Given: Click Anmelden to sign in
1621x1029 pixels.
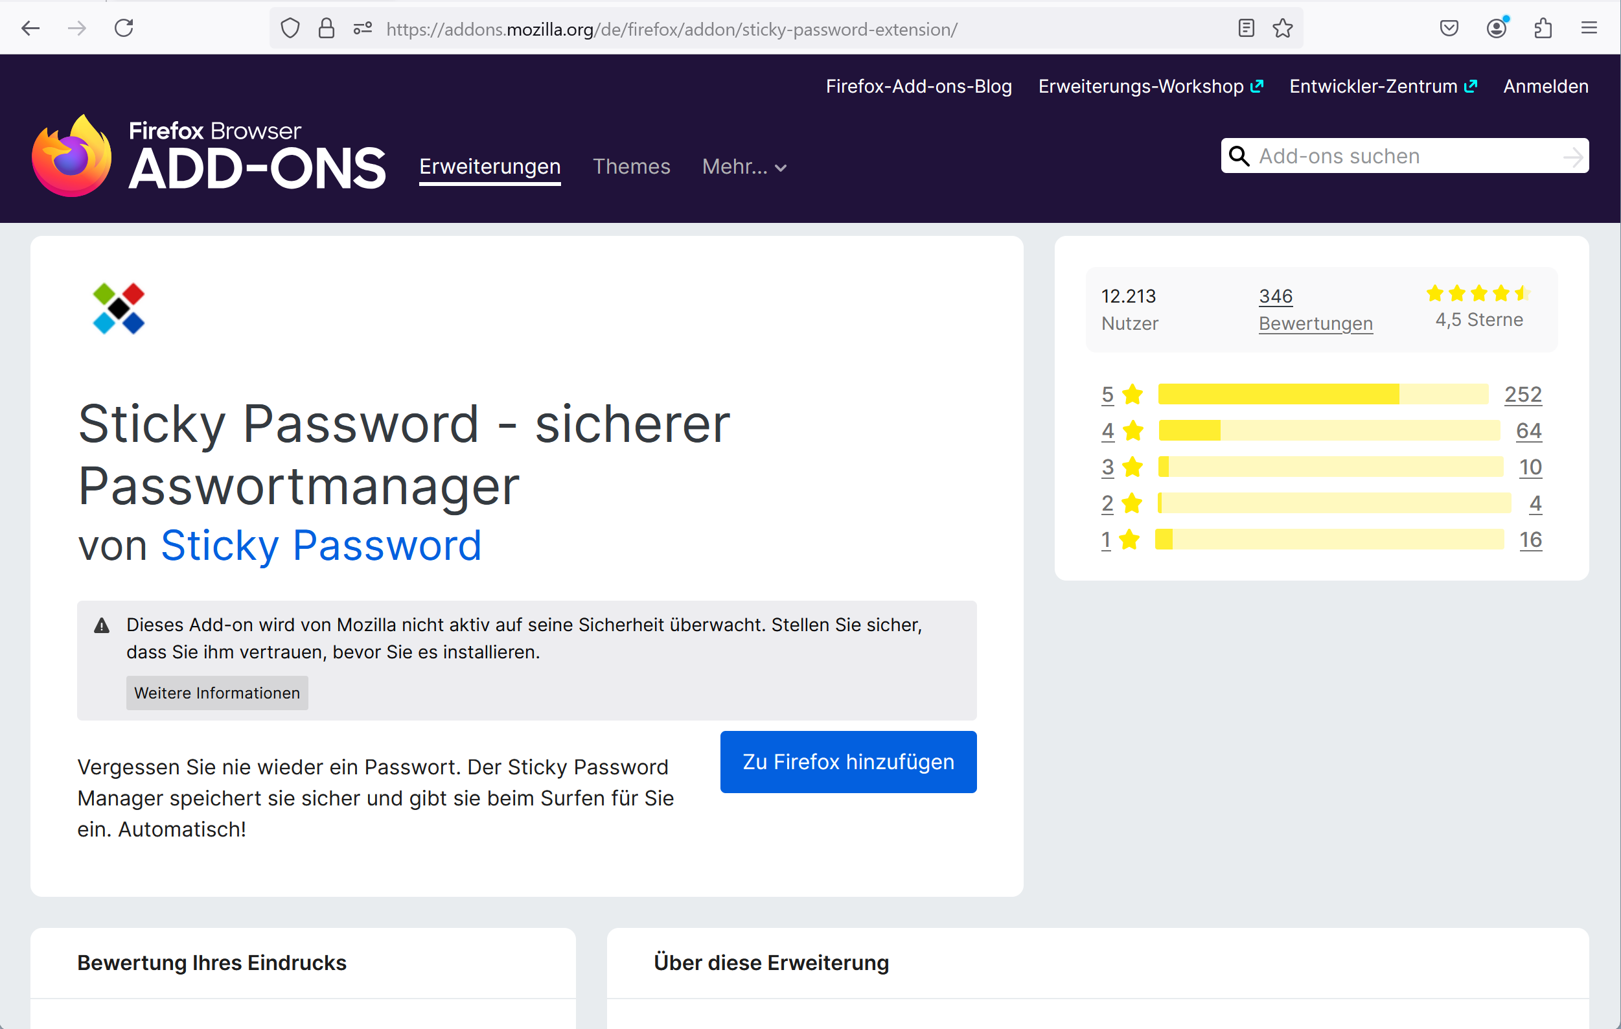Looking at the screenshot, I should 1546,86.
